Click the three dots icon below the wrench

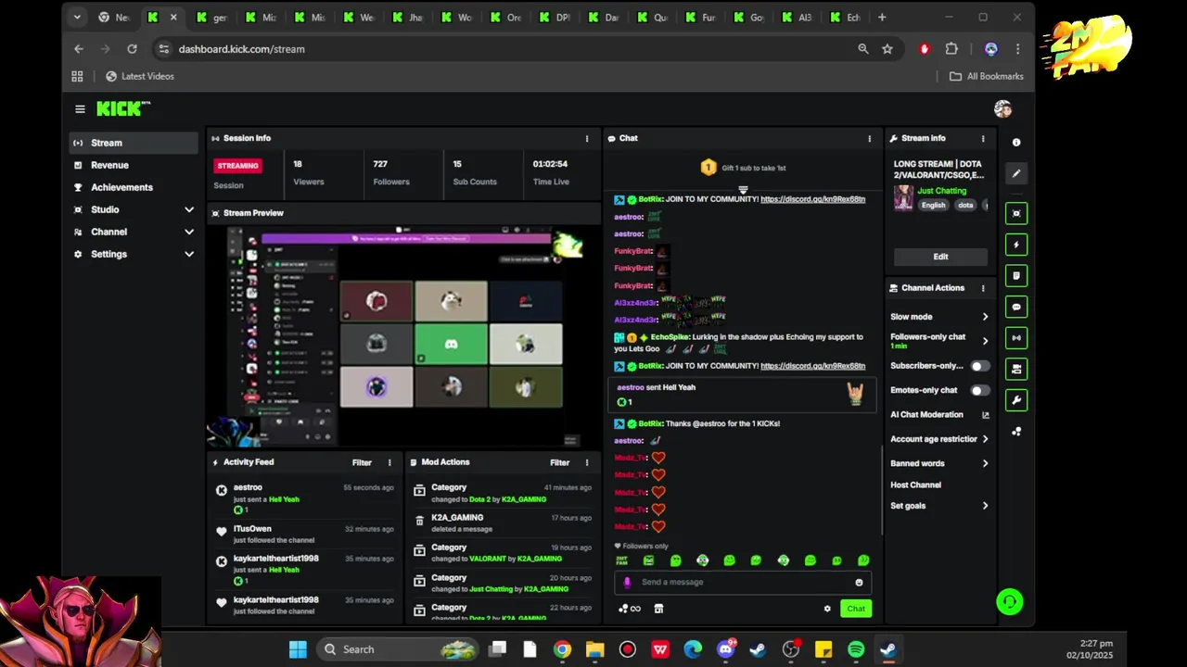[1016, 432]
